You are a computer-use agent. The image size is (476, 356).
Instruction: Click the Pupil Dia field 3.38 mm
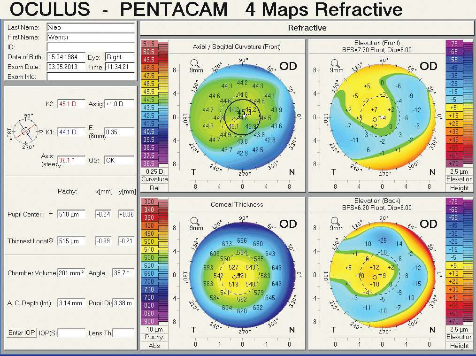point(123,303)
